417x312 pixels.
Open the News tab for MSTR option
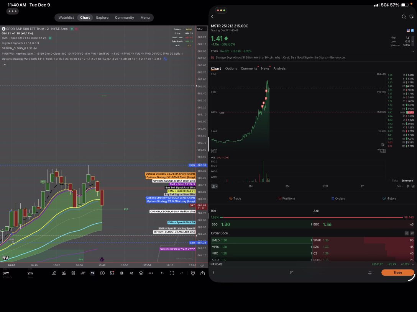265,68
